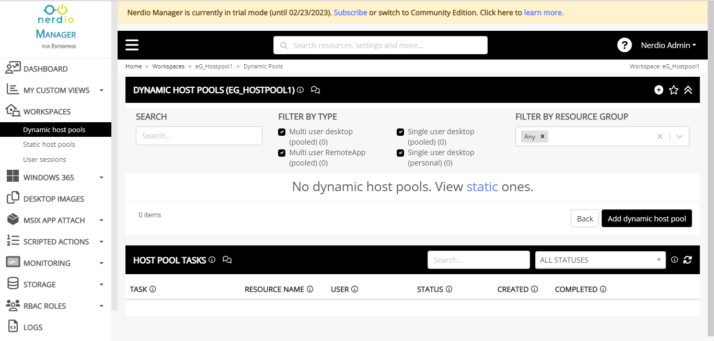Click eG_Hostpool1 in the breadcrumb
The image size is (714, 341).
[x=214, y=66]
